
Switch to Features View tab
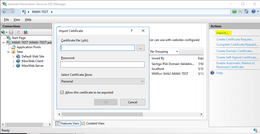68,123
